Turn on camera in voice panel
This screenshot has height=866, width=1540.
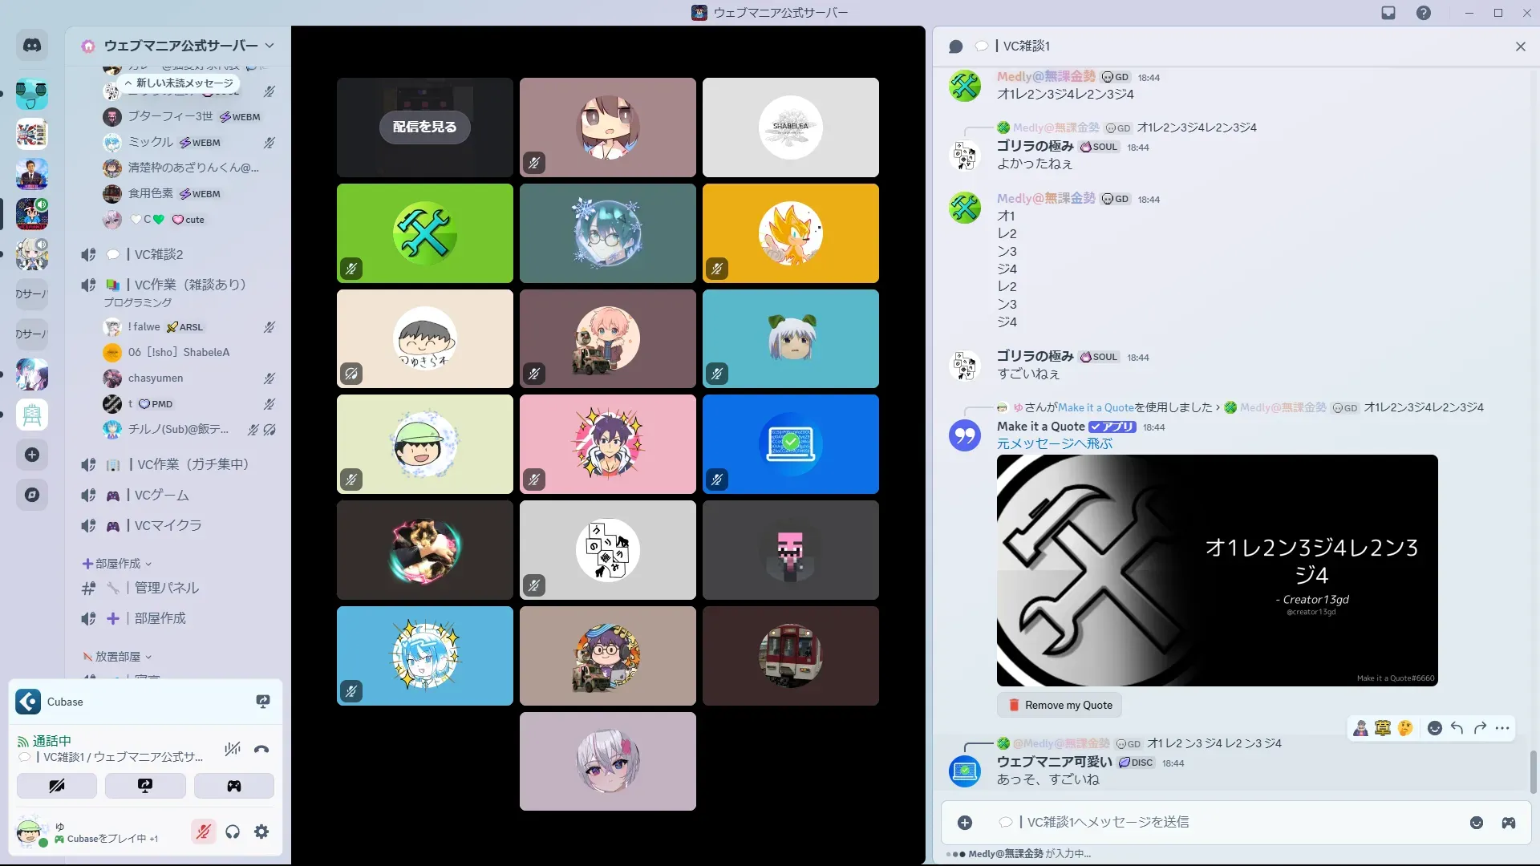click(x=57, y=786)
